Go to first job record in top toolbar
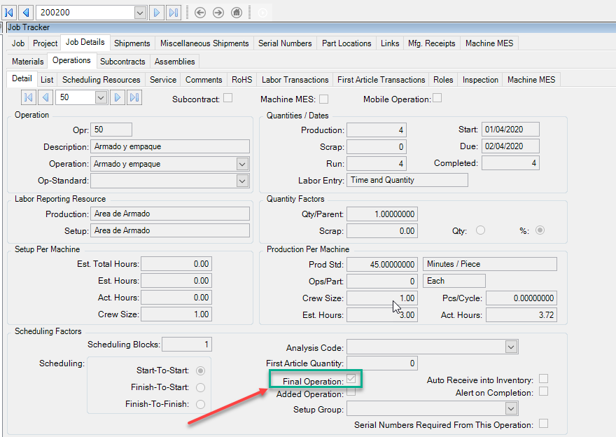 click(x=9, y=13)
